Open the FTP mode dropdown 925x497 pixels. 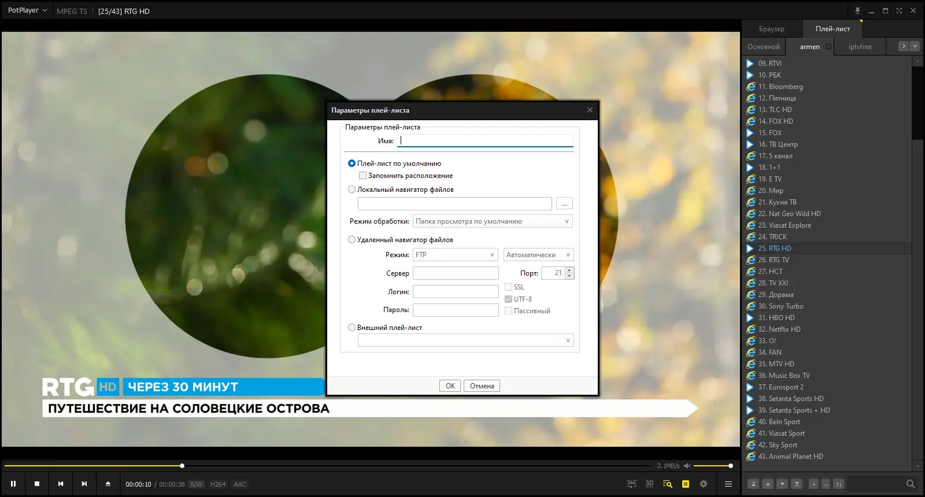click(x=456, y=255)
